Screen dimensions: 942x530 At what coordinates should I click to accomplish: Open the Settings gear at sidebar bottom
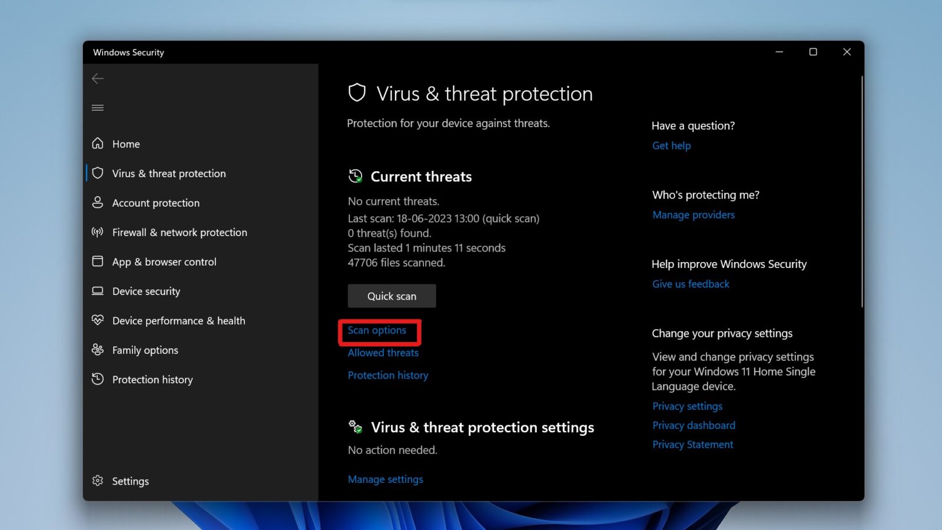point(130,481)
